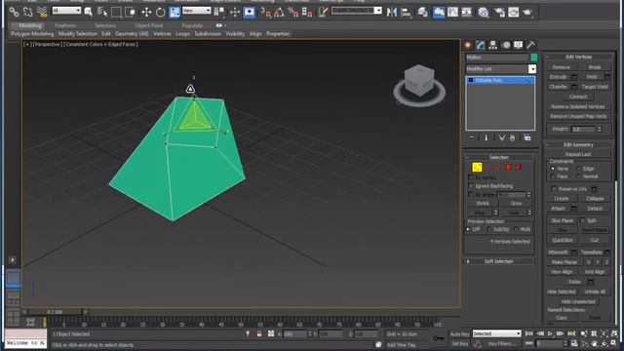The width and height of the screenshot is (624, 351).
Task: Open the key mode Selected dropdown
Action: click(x=496, y=333)
